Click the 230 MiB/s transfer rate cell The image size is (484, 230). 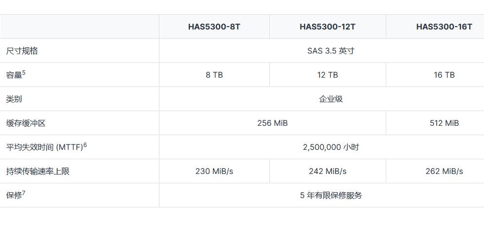214,171
